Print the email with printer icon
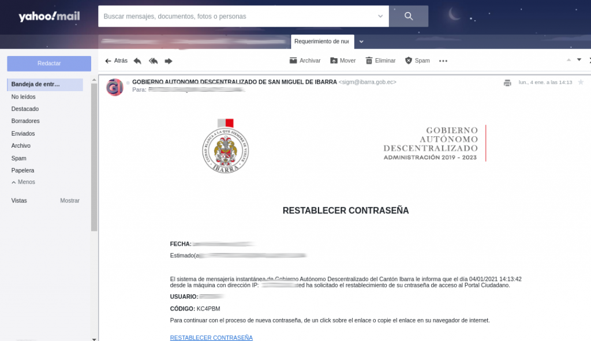The height and width of the screenshot is (341, 591). pos(507,83)
